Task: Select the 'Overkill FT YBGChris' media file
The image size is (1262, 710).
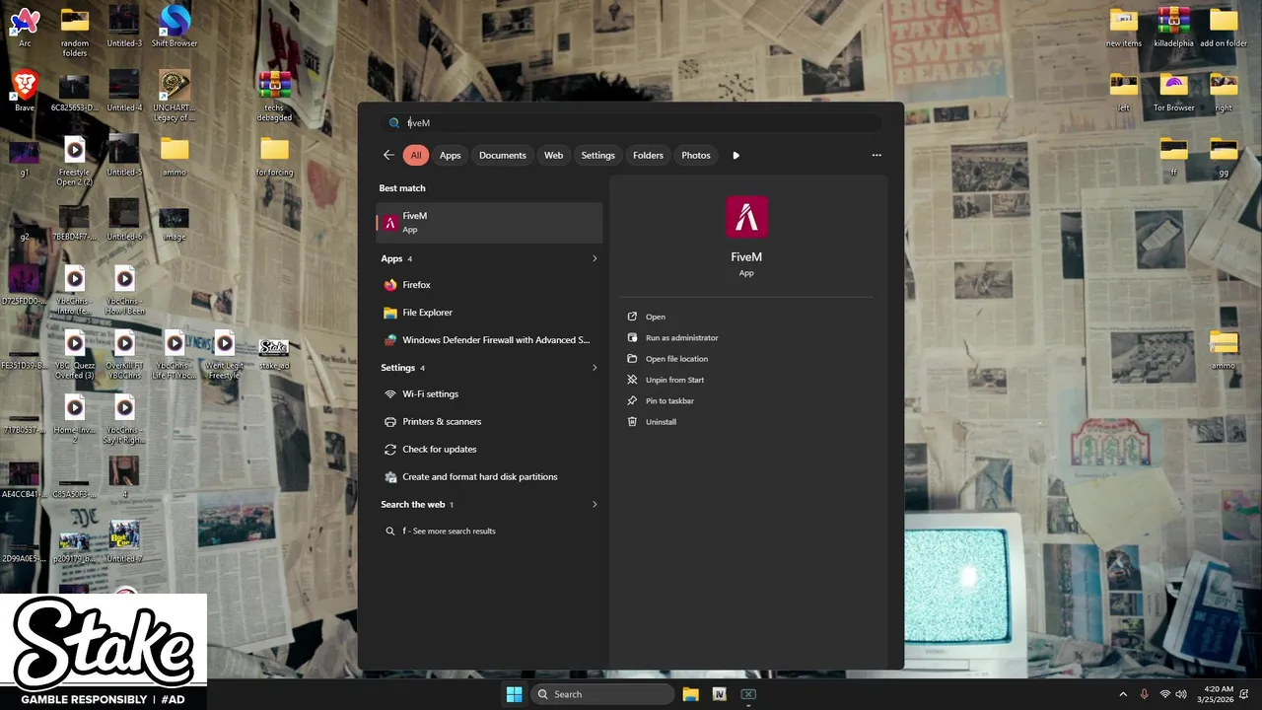Action: click(x=124, y=355)
